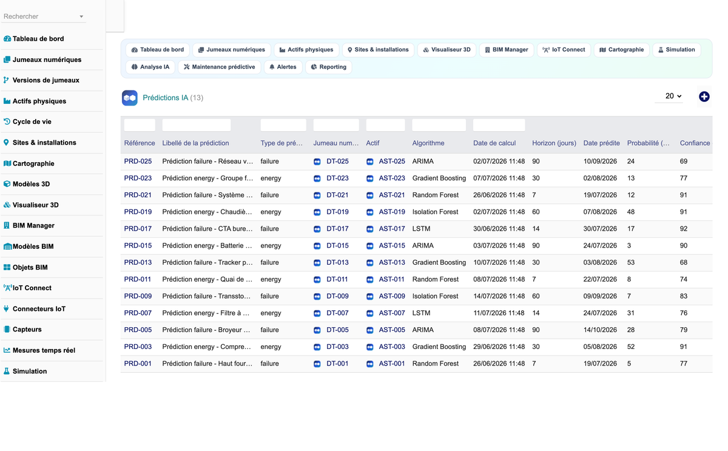Click the Jumeaux numériques sidebar icon

(7, 59)
